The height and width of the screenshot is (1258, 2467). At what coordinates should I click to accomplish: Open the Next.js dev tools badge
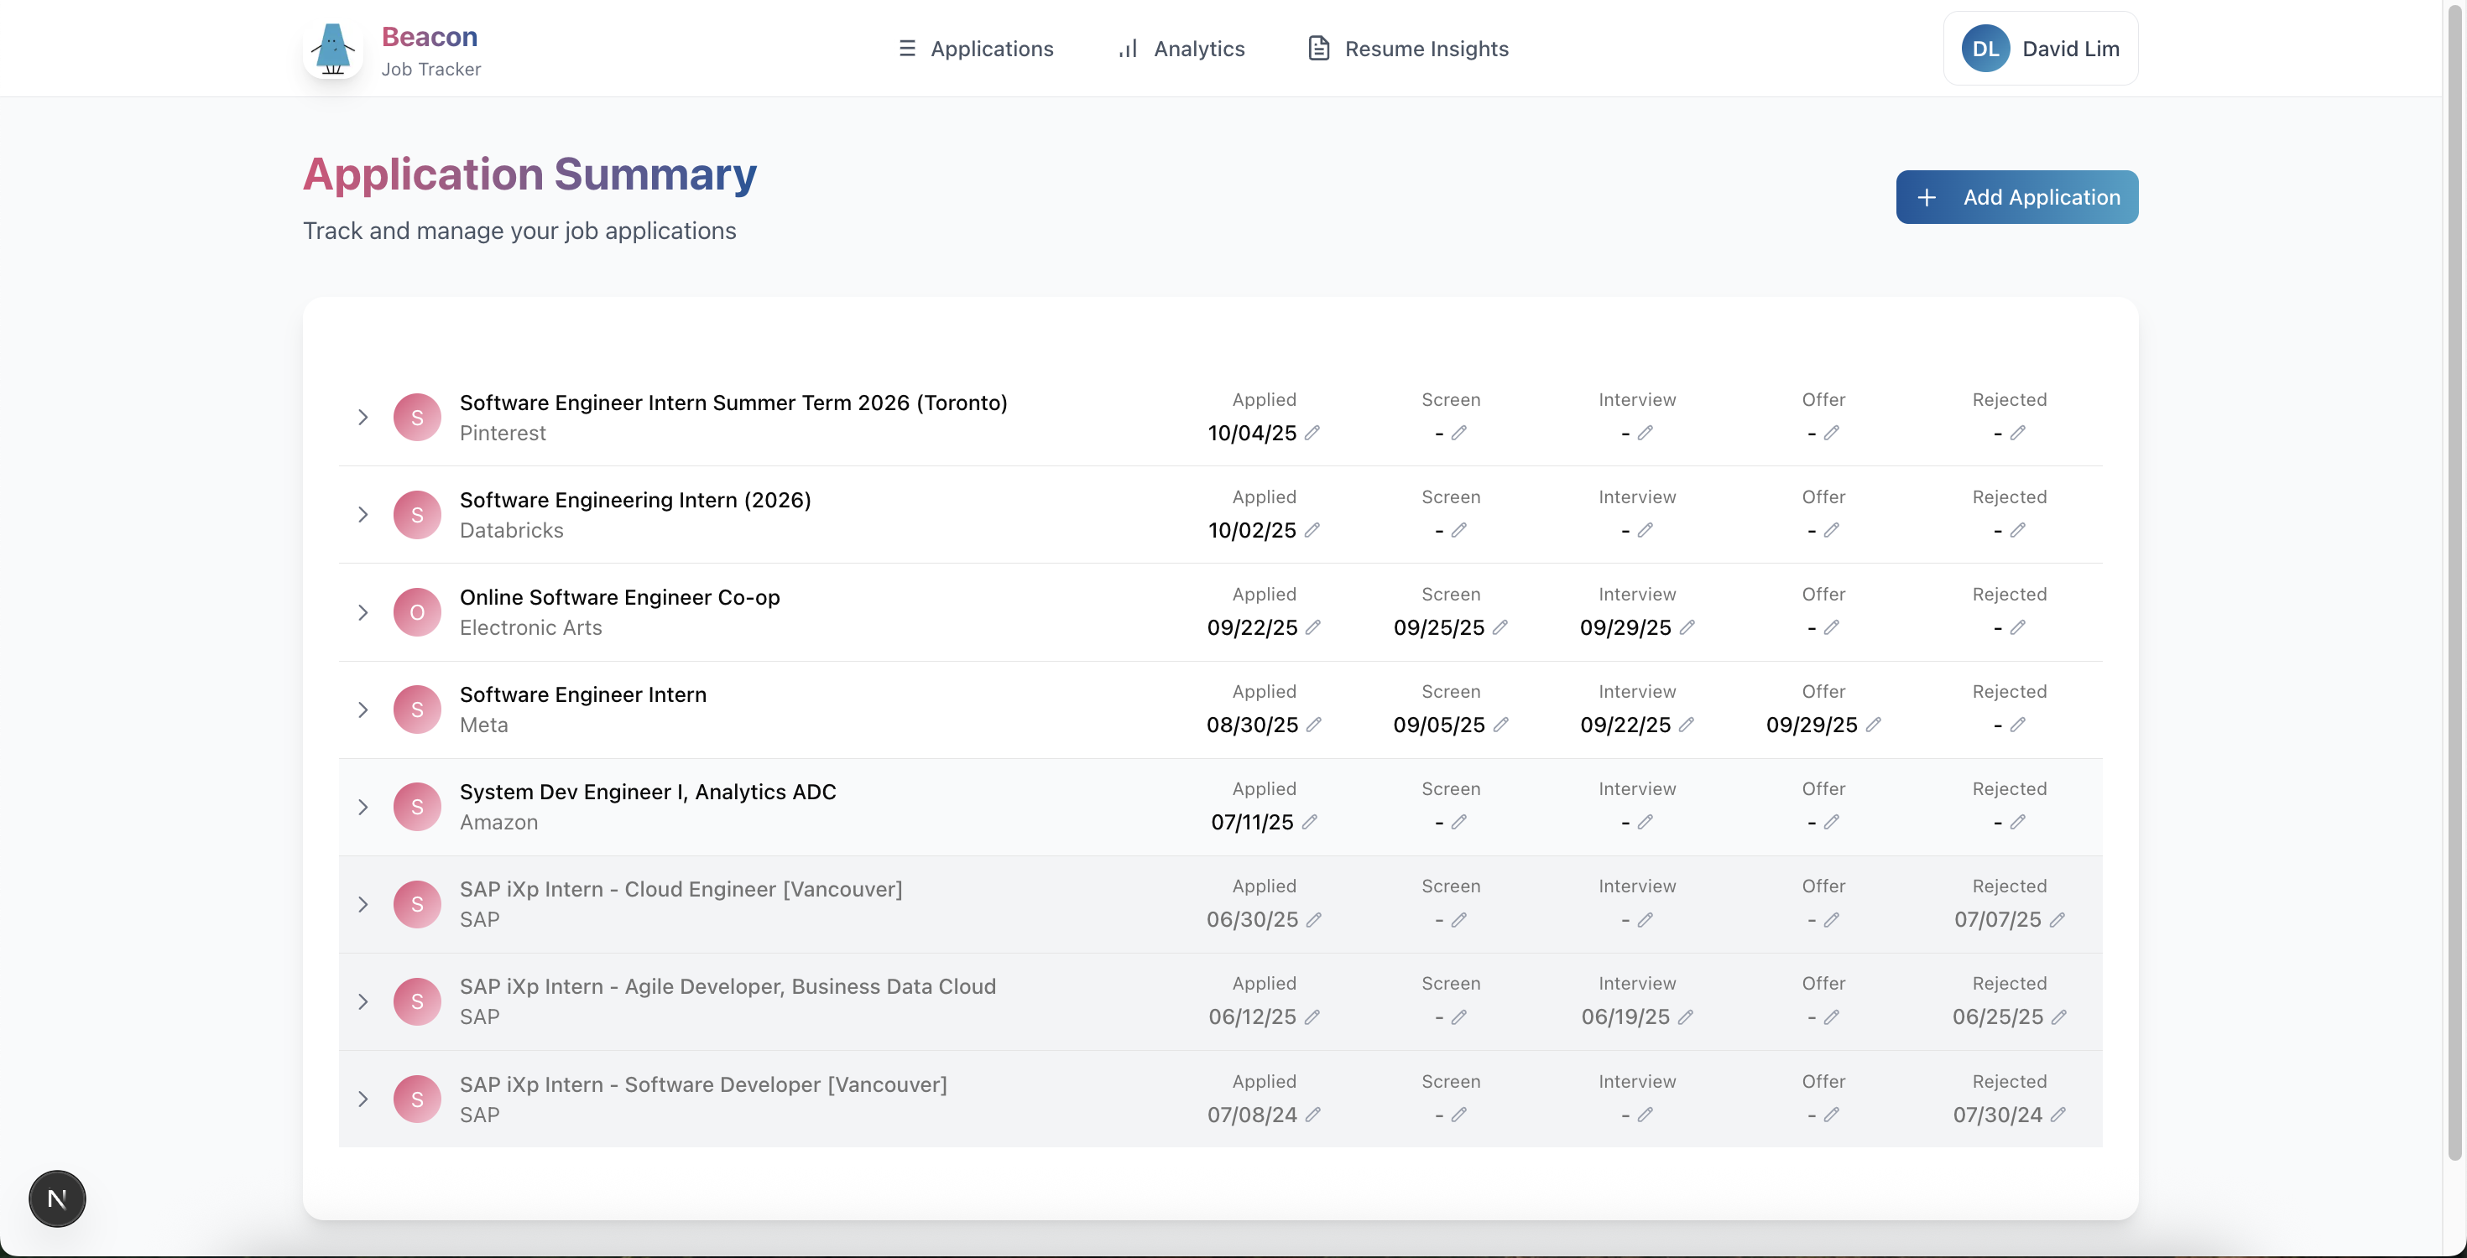[x=57, y=1198]
